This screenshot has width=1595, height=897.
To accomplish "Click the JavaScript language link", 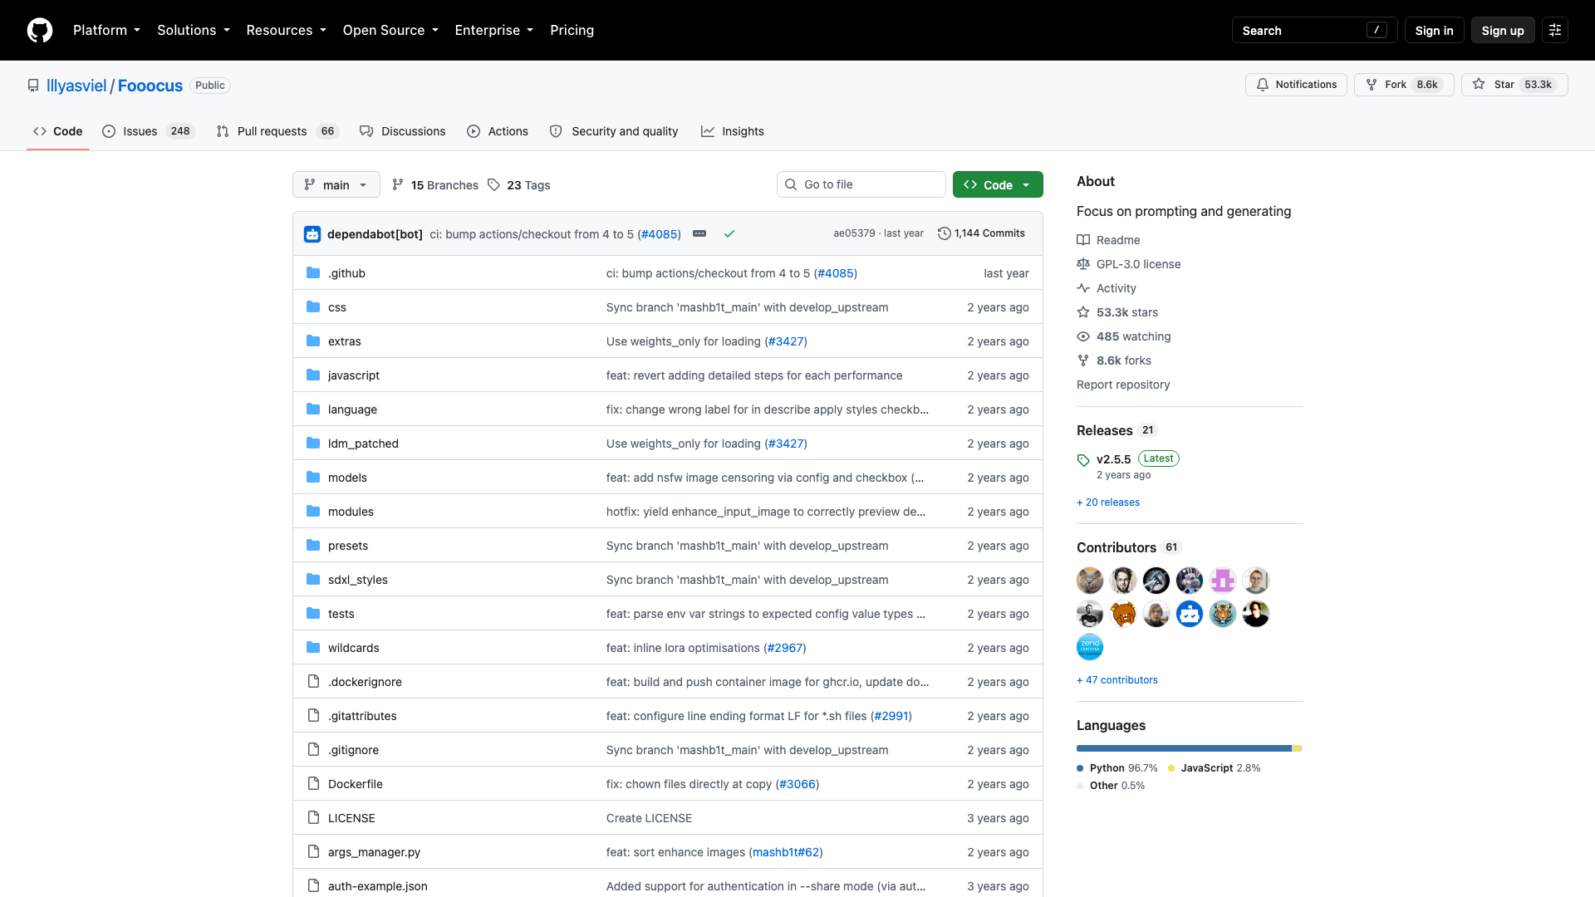I will click(1214, 767).
